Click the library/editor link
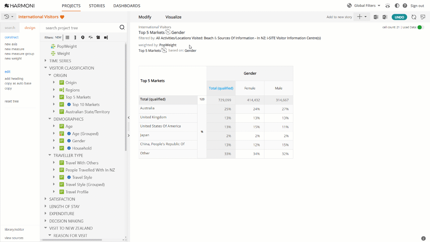The height and width of the screenshot is (242, 430). [x=14, y=229]
